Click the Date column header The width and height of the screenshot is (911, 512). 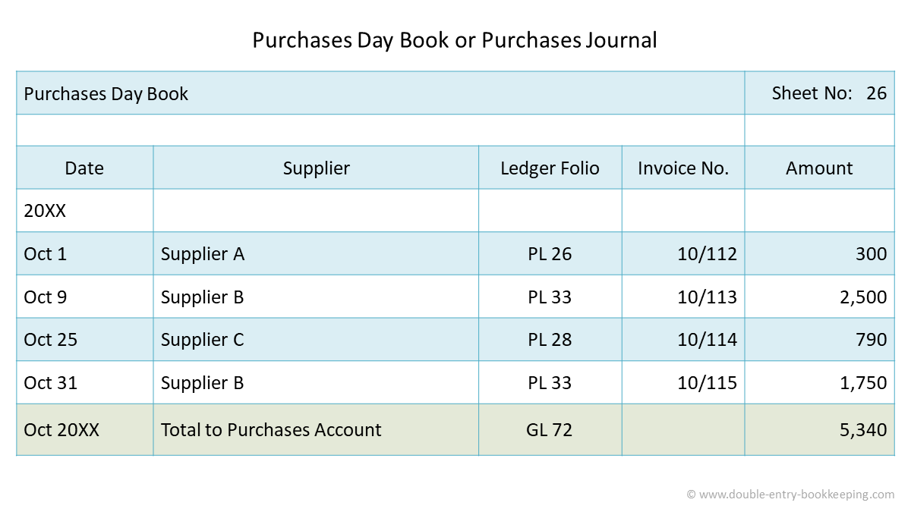point(84,168)
